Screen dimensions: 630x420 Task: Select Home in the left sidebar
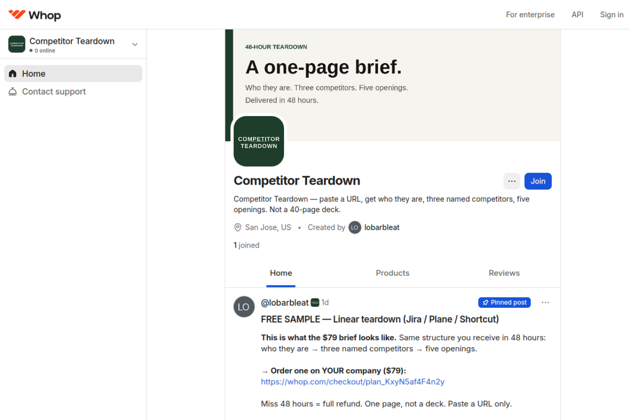point(73,74)
